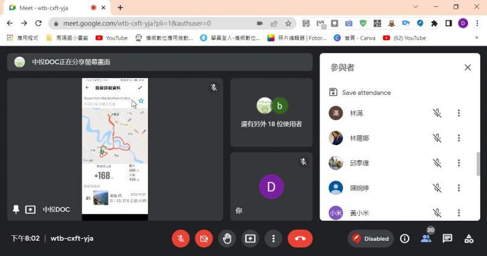Open more actions for 陳婉婷
This screenshot has height=256, width=487.
pyautogui.click(x=459, y=188)
